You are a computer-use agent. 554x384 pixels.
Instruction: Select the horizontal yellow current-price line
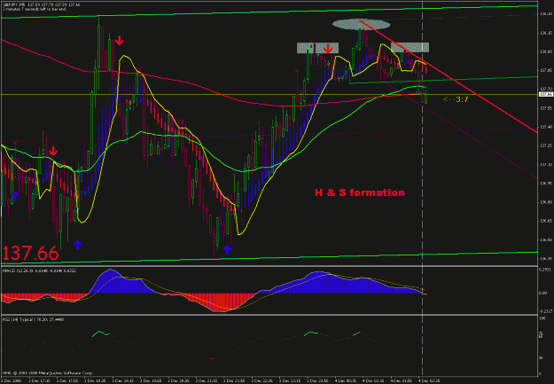pyautogui.click(x=269, y=94)
